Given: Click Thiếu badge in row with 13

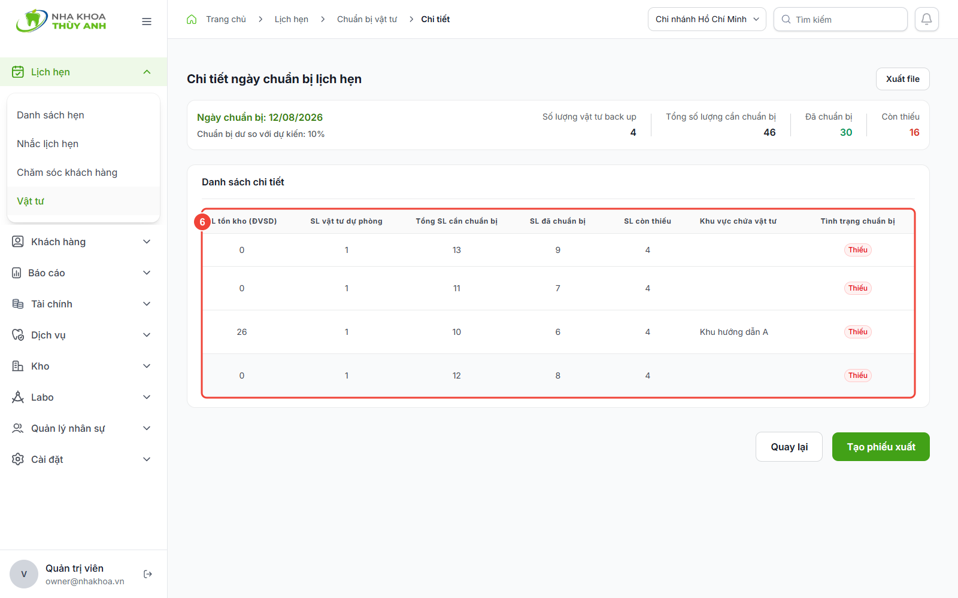Looking at the screenshot, I should pyautogui.click(x=858, y=250).
